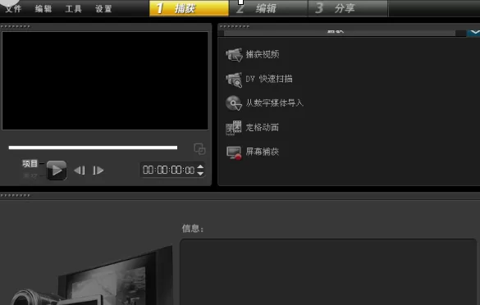The image size is (480, 305).
Task: Switch to step 3 分享 tab
Action: click(x=348, y=8)
